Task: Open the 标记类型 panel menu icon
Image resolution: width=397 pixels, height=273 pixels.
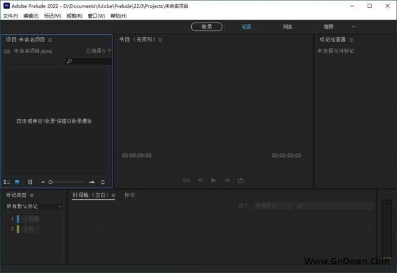Action: pyautogui.click(x=32, y=195)
